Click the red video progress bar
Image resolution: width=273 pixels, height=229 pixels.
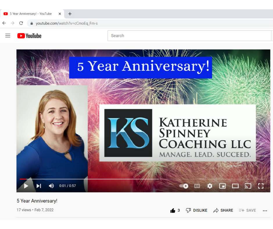click(23, 179)
